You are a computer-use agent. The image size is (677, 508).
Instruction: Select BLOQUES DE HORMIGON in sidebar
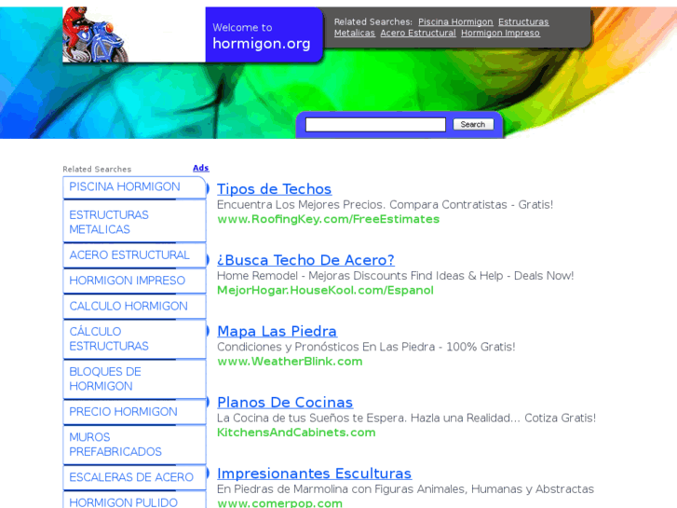pyautogui.click(x=134, y=378)
